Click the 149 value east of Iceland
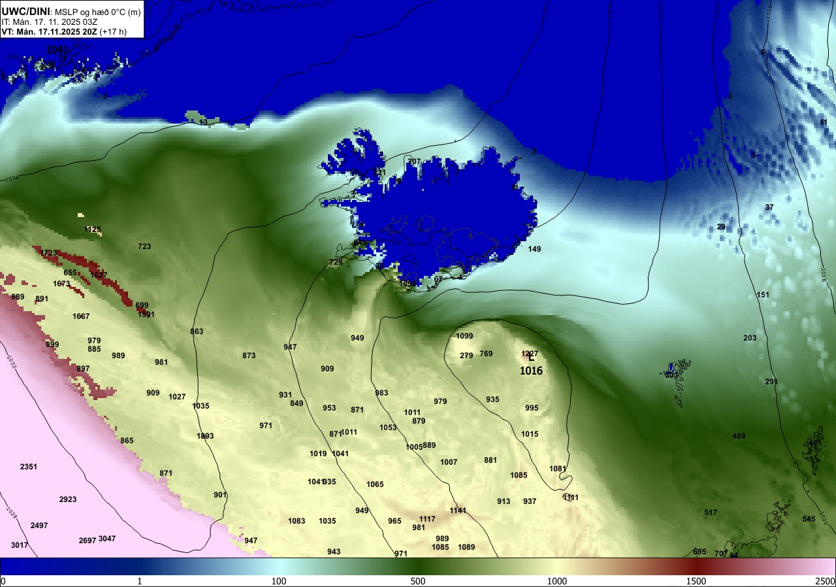The image size is (836, 587). coord(534,249)
